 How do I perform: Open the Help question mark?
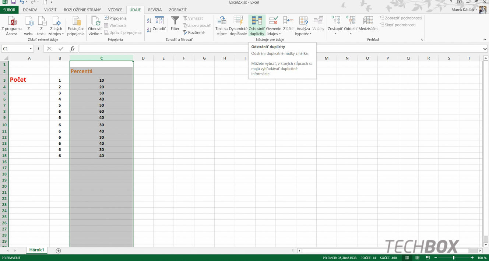coord(451,2)
